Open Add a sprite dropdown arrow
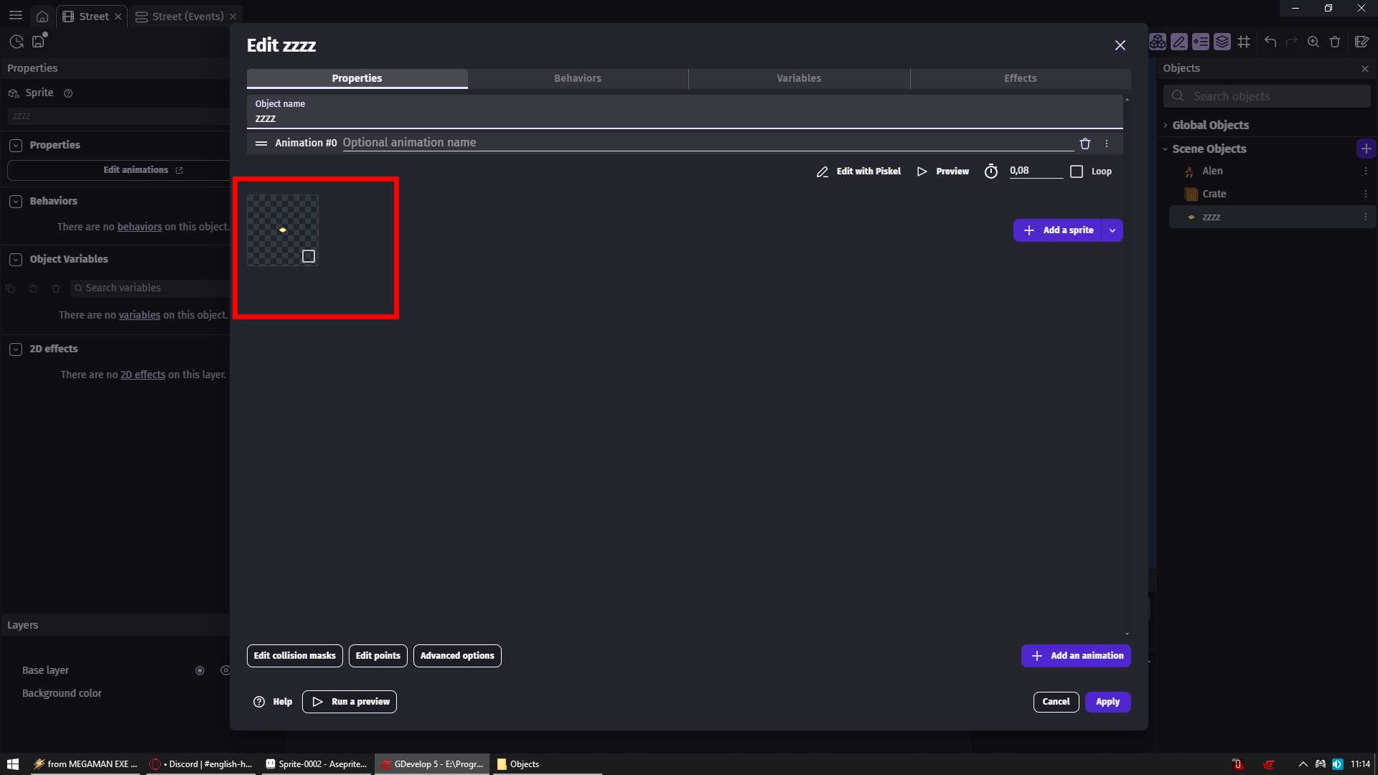The image size is (1378, 775). pos(1112,230)
